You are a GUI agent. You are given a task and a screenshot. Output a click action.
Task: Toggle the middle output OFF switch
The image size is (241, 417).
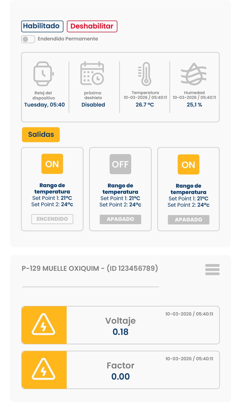pos(120,164)
